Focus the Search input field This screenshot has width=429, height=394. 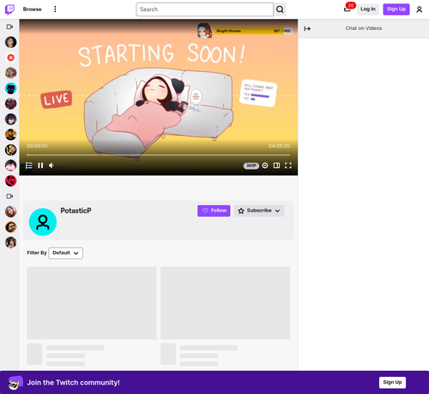coord(205,9)
